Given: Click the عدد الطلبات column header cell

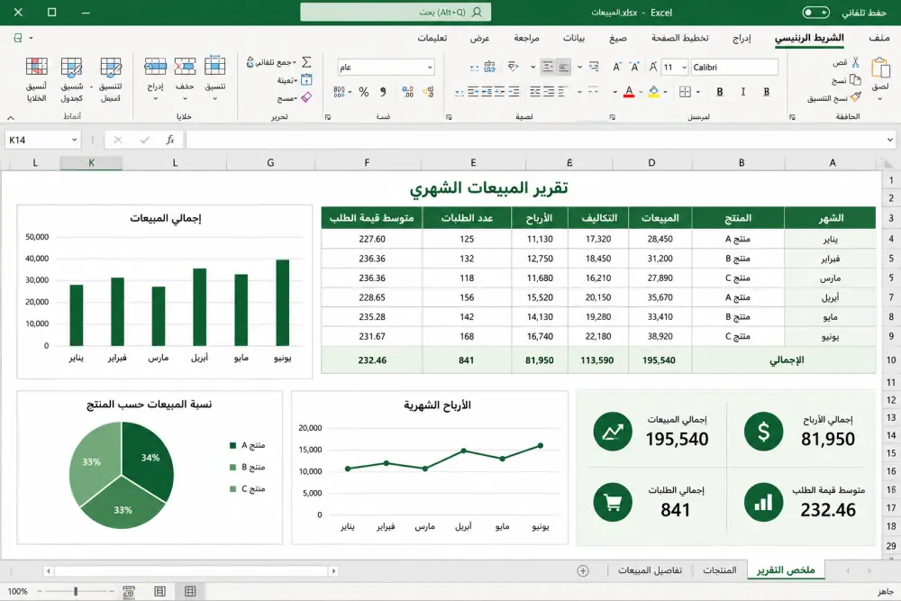Looking at the screenshot, I should [x=467, y=218].
